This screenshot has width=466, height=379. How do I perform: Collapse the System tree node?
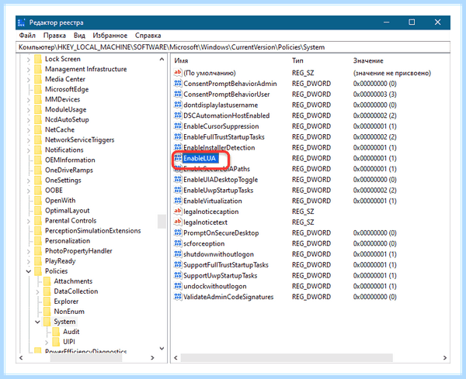click(x=37, y=322)
